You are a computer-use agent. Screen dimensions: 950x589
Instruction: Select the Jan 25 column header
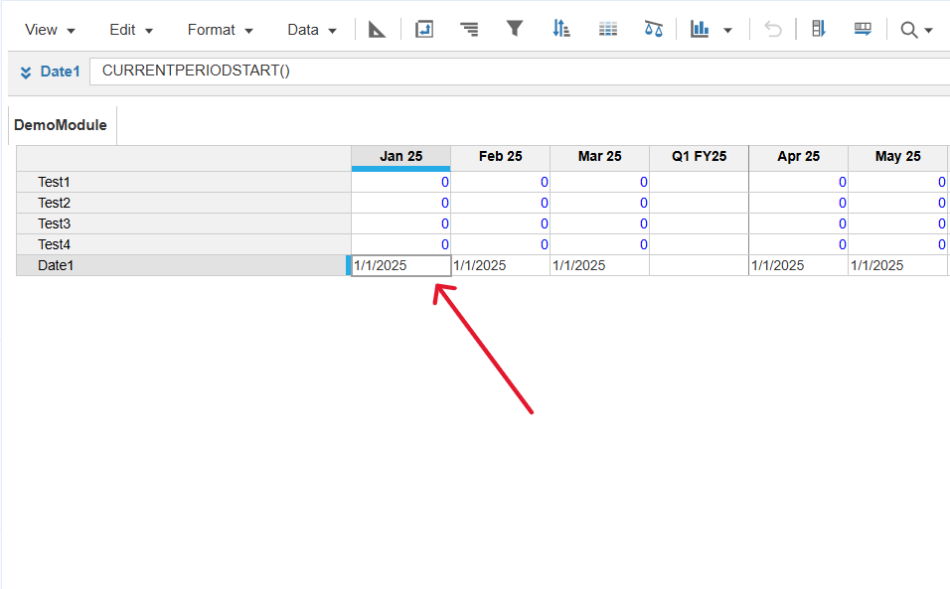tap(400, 156)
